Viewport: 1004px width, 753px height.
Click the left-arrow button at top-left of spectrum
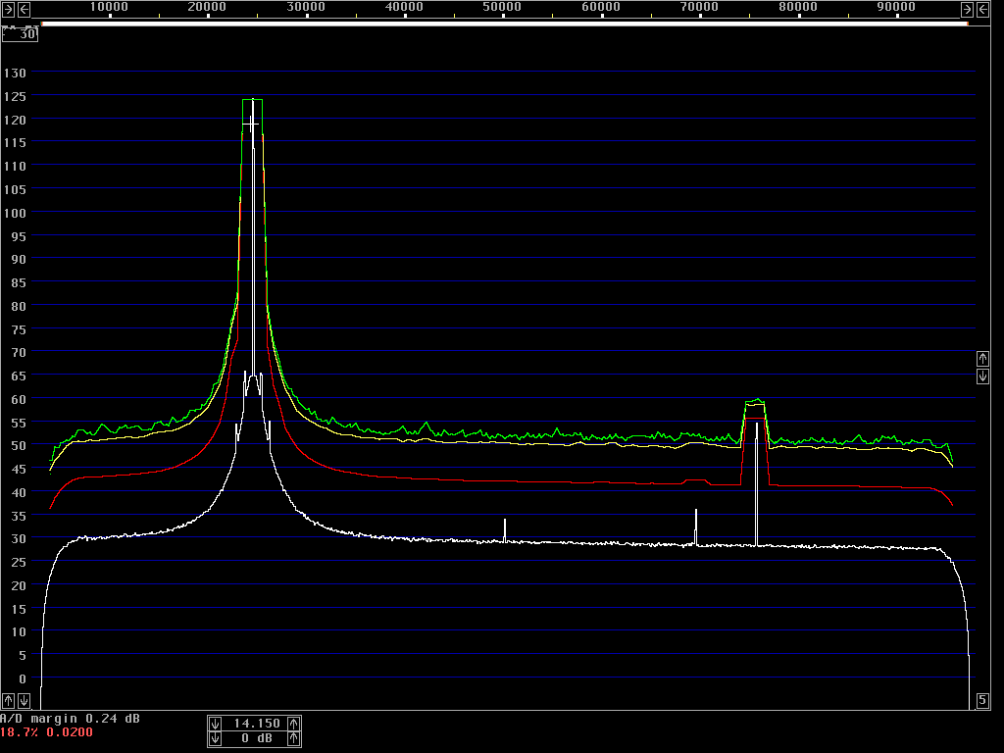pyautogui.click(x=24, y=9)
